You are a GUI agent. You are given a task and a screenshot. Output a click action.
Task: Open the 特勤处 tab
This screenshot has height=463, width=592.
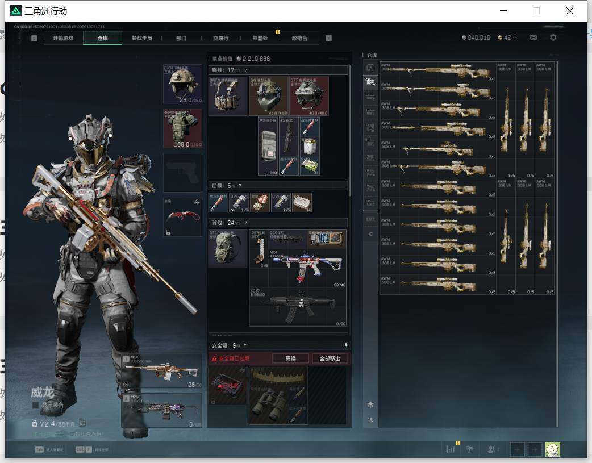click(260, 38)
